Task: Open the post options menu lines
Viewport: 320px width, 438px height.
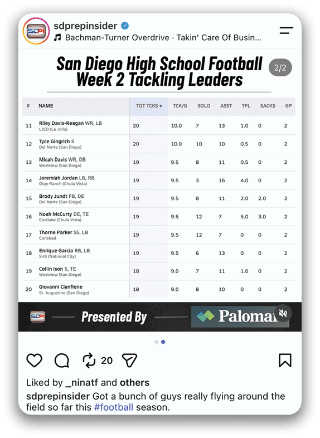Action: [x=286, y=31]
